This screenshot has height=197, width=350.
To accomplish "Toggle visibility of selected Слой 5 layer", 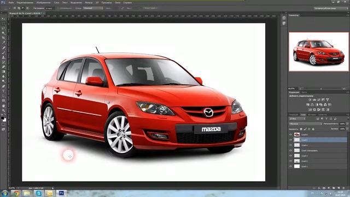I will coord(290,140).
